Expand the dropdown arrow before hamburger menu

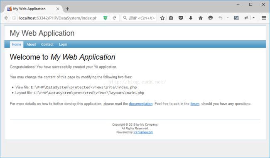253,18
